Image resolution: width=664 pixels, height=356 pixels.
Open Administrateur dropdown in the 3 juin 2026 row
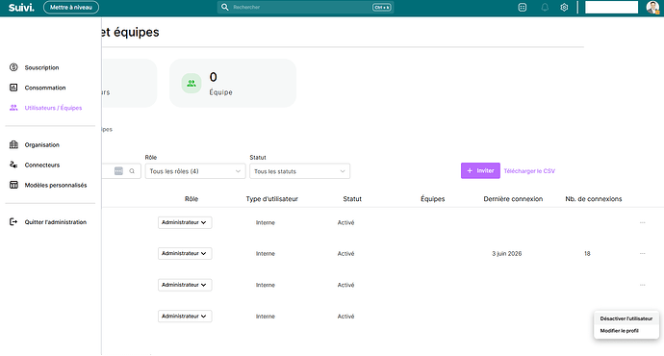click(185, 254)
